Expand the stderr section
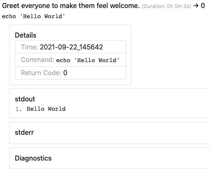Viewport: 210px width, 172px height. click(x=24, y=132)
